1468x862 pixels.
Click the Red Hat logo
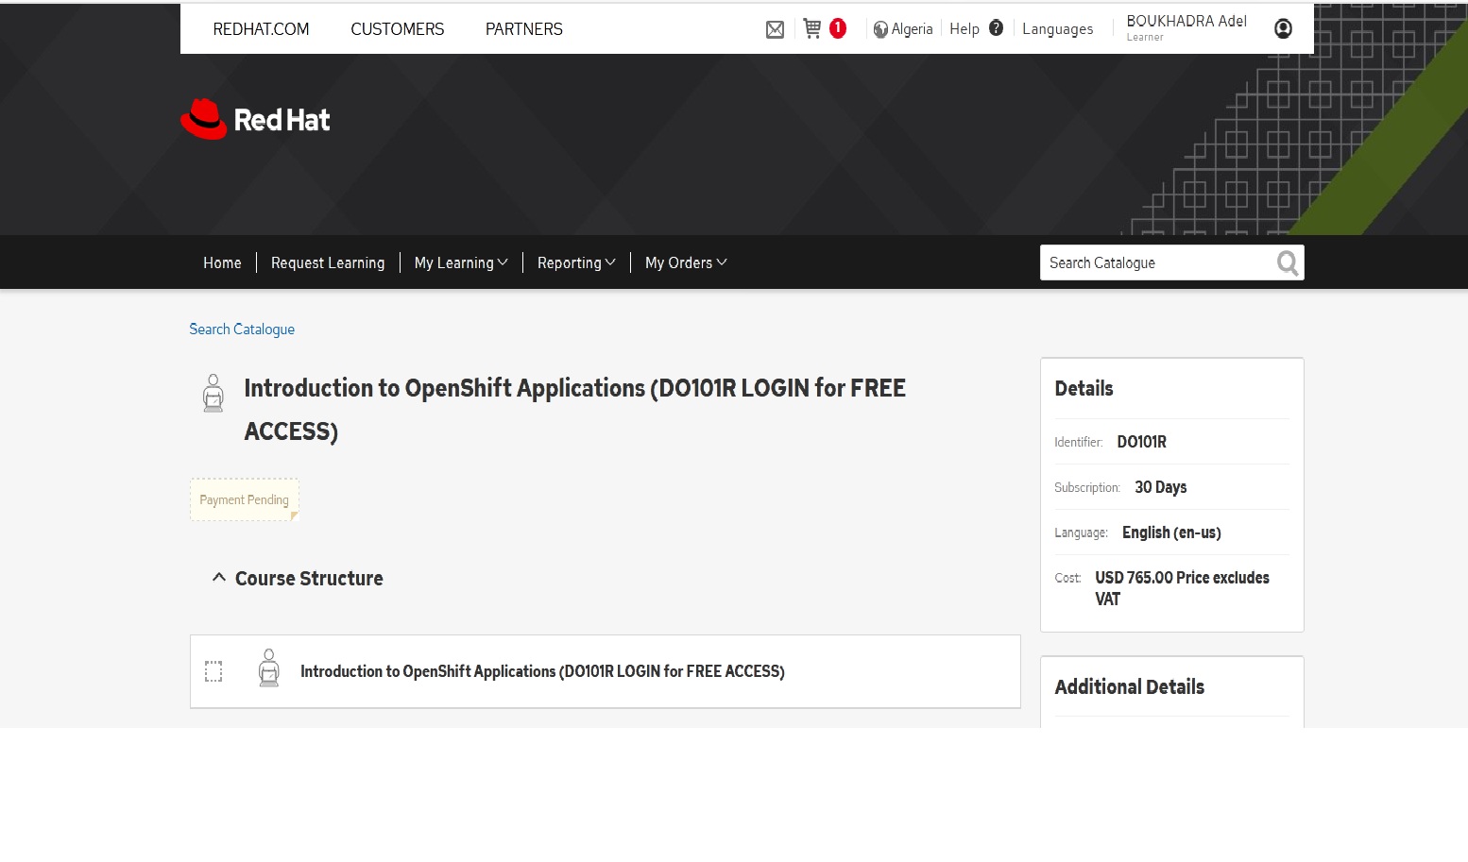pyautogui.click(x=255, y=120)
